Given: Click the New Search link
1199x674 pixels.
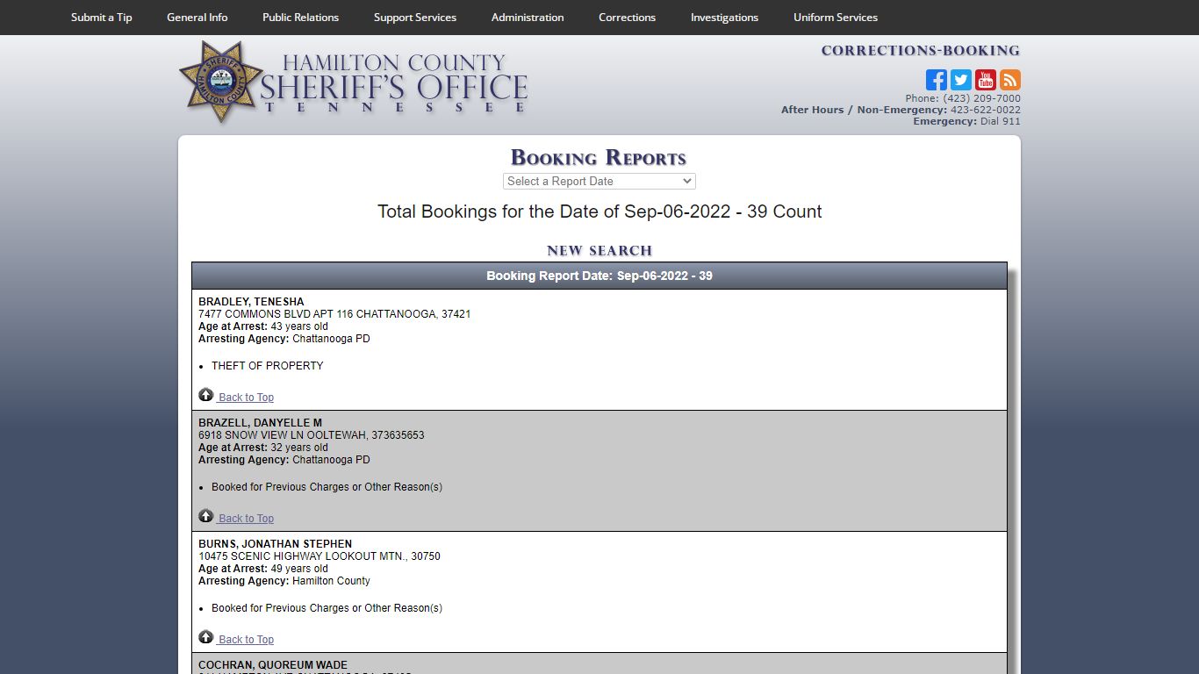Looking at the screenshot, I should pyautogui.click(x=599, y=251).
